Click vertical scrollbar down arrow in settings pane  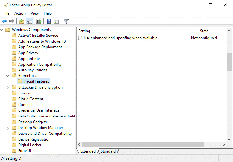point(229,140)
